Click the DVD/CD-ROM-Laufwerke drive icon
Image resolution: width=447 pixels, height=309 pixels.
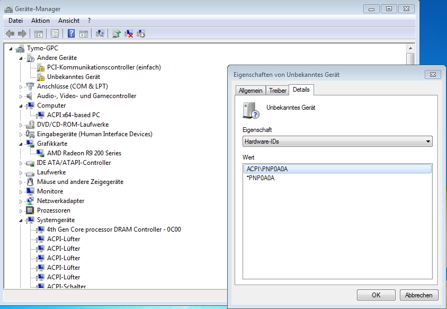30,125
